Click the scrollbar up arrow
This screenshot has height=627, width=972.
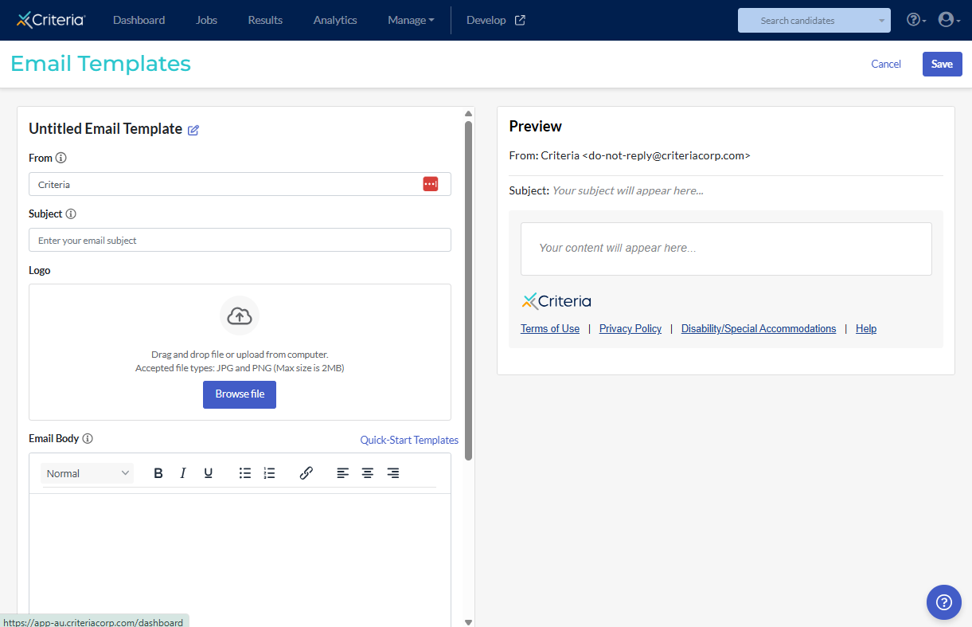point(469,114)
